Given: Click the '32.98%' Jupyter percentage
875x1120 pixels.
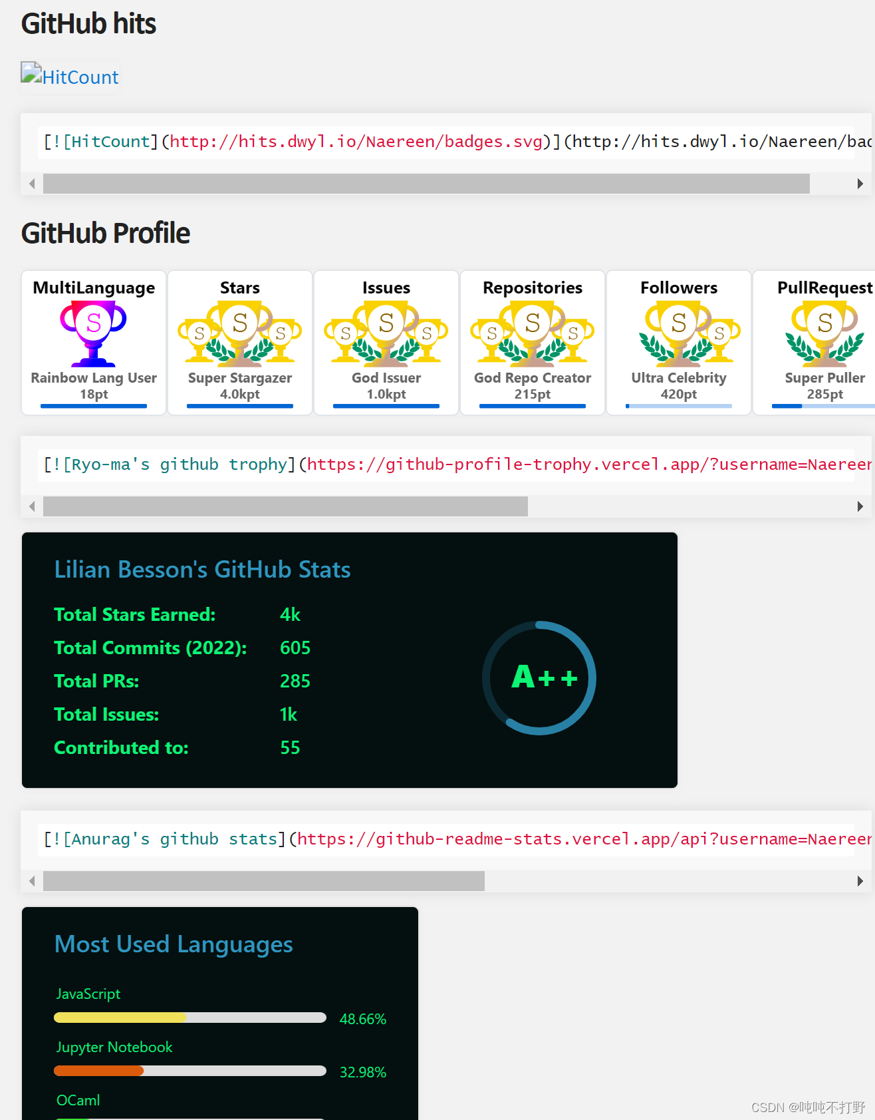Looking at the screenshot, I should [x=363, y=1072].
